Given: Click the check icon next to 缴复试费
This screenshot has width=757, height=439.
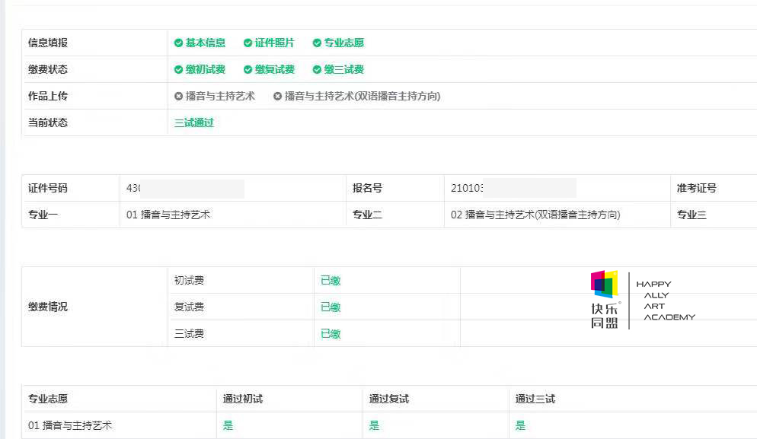Looking at the screenshot, I should point(248,69).
